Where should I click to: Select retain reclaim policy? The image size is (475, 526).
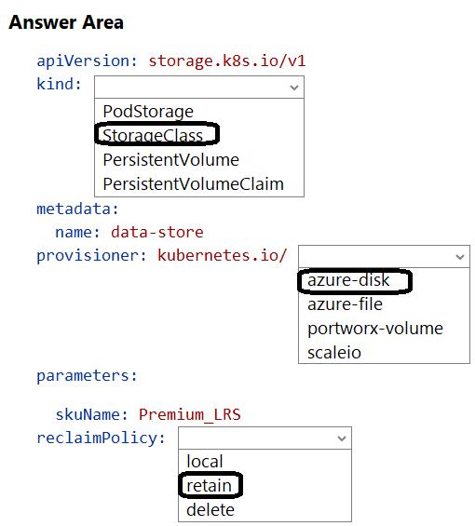pyautogui.click(x=209, y=485)
